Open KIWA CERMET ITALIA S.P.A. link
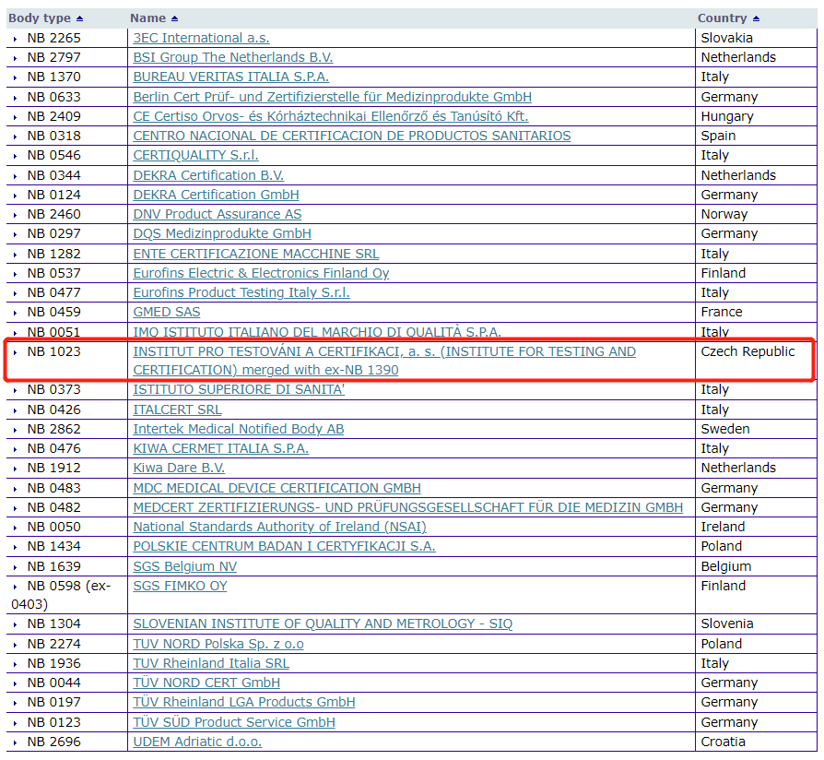 click(x=220, y=448)
